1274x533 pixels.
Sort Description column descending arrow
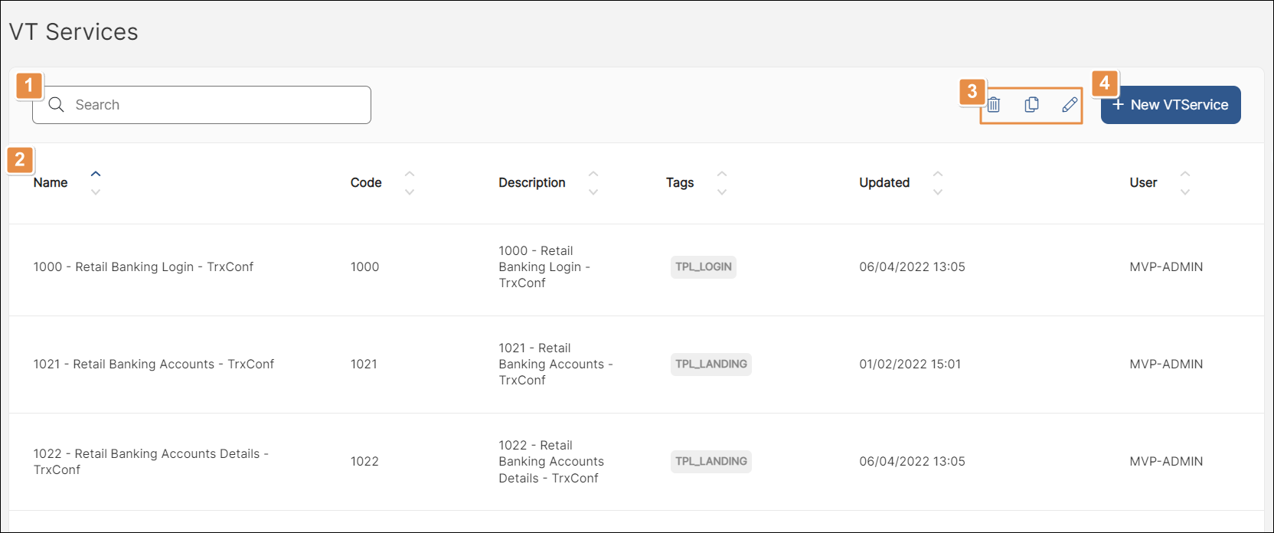click(593, 192)
